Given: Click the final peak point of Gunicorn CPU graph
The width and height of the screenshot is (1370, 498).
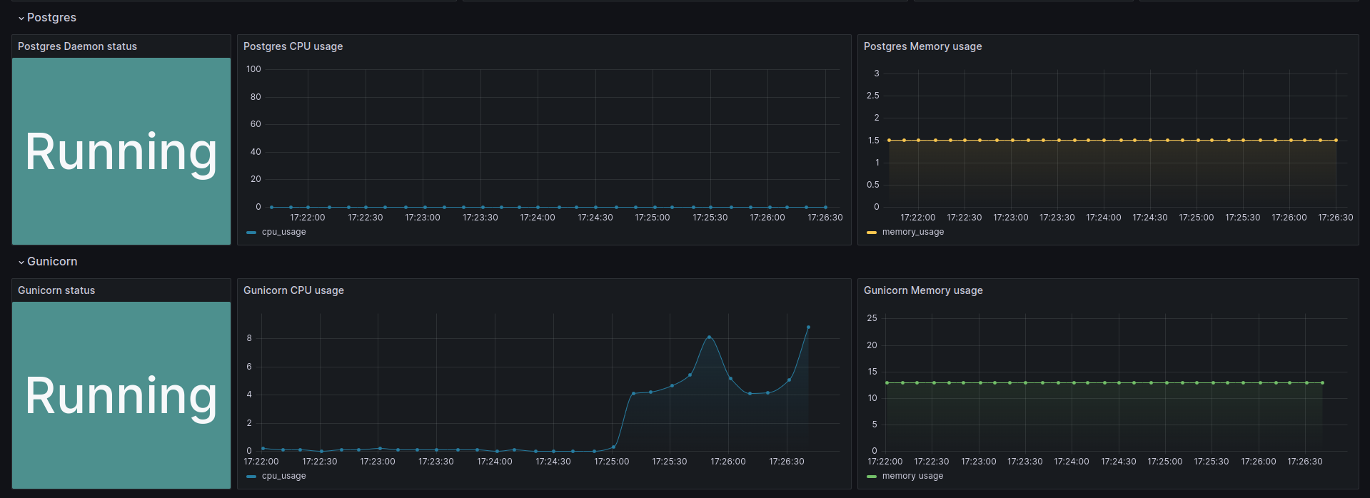Looking at the screenshot, I should (808, 327).
